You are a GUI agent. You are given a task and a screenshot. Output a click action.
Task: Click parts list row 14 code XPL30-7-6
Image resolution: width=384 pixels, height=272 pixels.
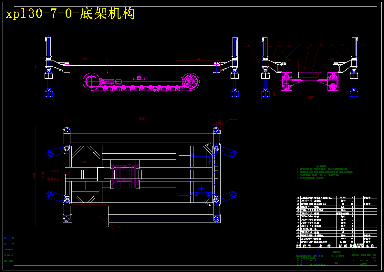coord(306,201)
